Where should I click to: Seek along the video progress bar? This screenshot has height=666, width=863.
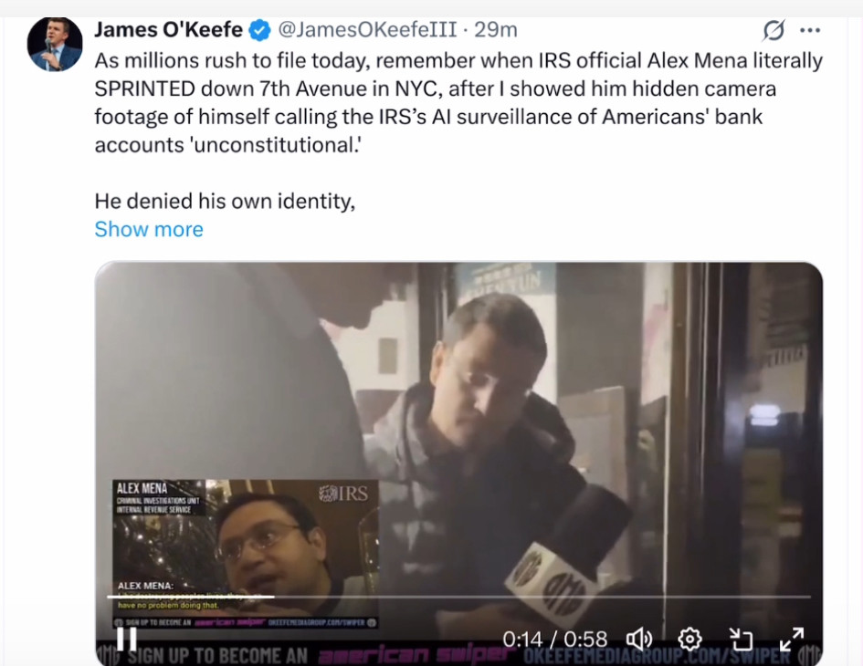(x=458, y=597)
